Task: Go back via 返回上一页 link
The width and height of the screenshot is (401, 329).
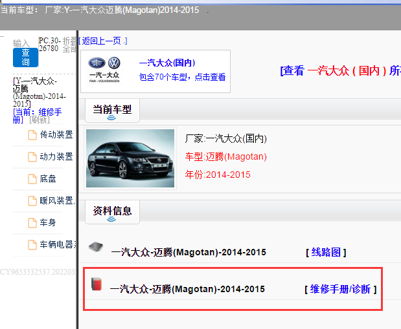Action: (103, 41)
